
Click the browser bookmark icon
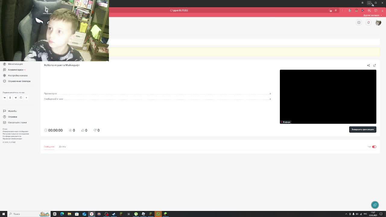click(336, 11)
